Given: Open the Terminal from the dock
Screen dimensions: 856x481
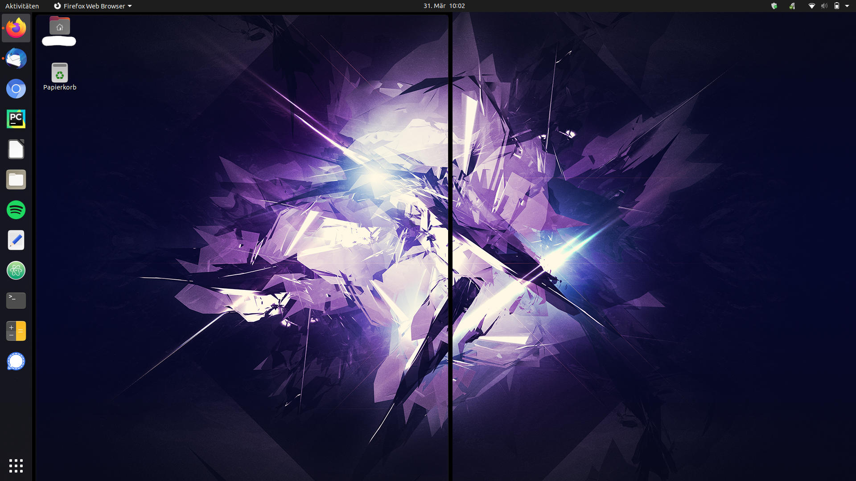Looking at the screenshot, I should click(x=16, y=301).
